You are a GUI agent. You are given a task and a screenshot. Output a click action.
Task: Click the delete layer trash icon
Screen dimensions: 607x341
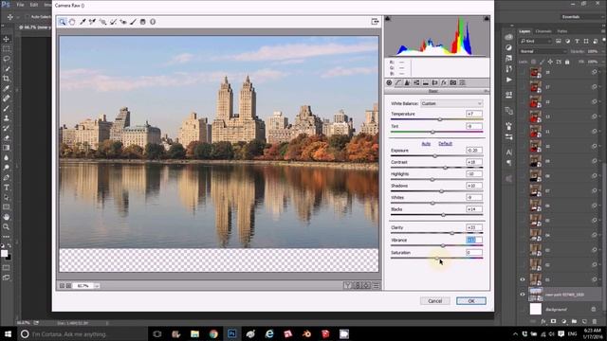pos(595,322)
